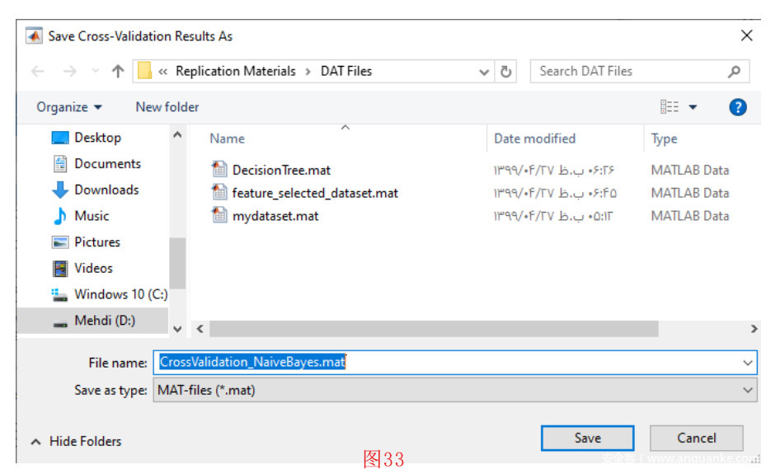Open help with the question mark icon
The width and height of the screenshot is (780, 474).
[738, 107]
